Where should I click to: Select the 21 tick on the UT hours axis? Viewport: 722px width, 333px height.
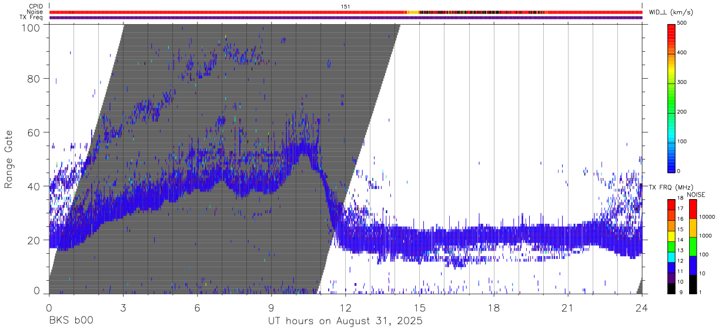[568, 307]
